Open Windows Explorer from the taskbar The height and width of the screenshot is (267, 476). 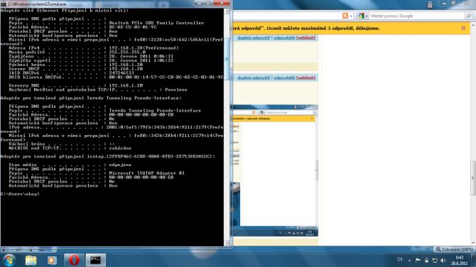point(31,261)
